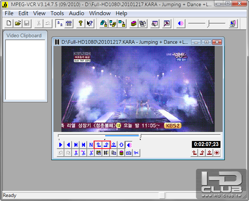Click the 0:02:07;23 timecode display
The width and height of the screenshot is (249, 201).
206,144
